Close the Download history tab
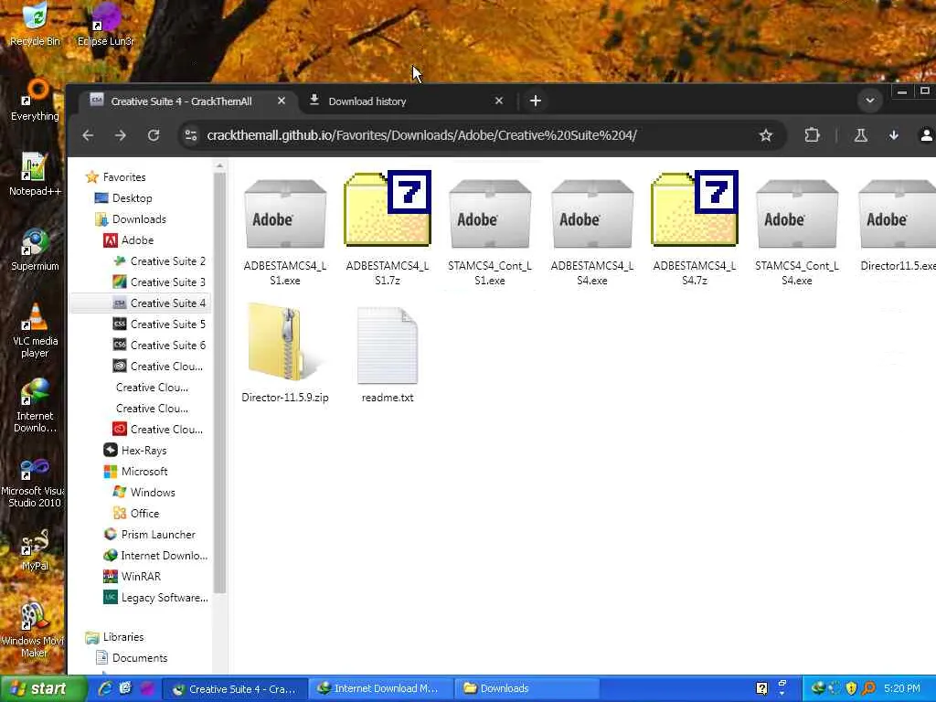 click(x=499, y=101)
